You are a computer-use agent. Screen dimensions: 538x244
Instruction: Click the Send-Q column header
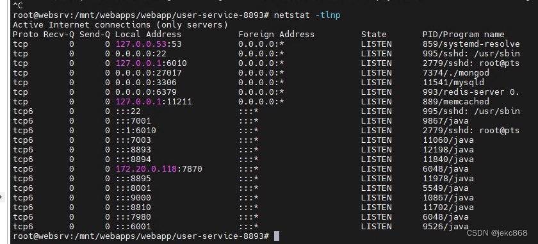pos(95,35)
